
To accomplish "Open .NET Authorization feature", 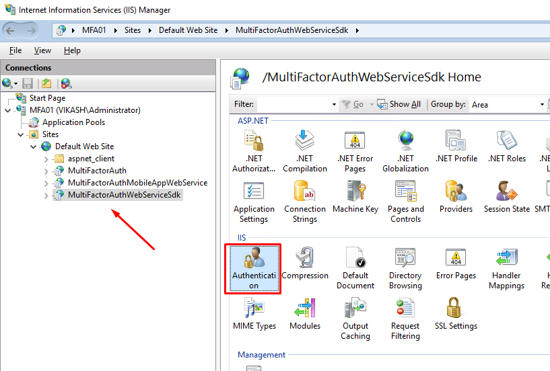I will click(254, 151).
